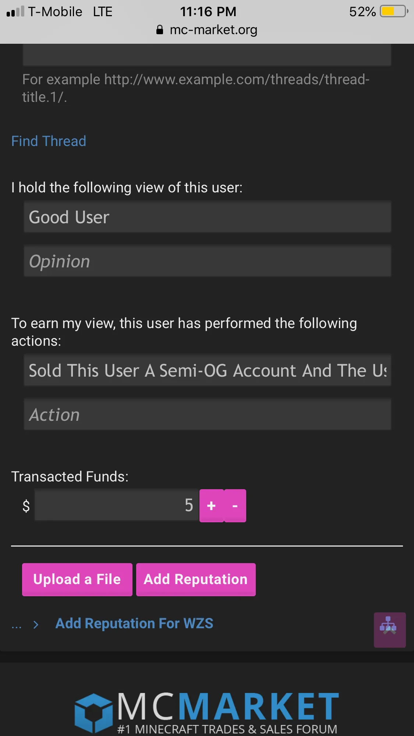Viewport: 414px width, 736px height.
Task: Edit the Good User opinion field
Action: pos(207,217)
